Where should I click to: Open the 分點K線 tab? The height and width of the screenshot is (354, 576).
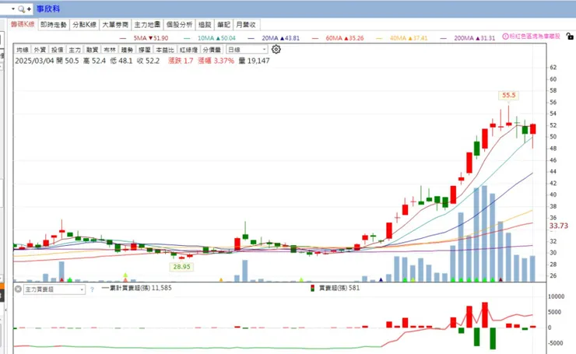pyautogui.click(x=85, y=25)
